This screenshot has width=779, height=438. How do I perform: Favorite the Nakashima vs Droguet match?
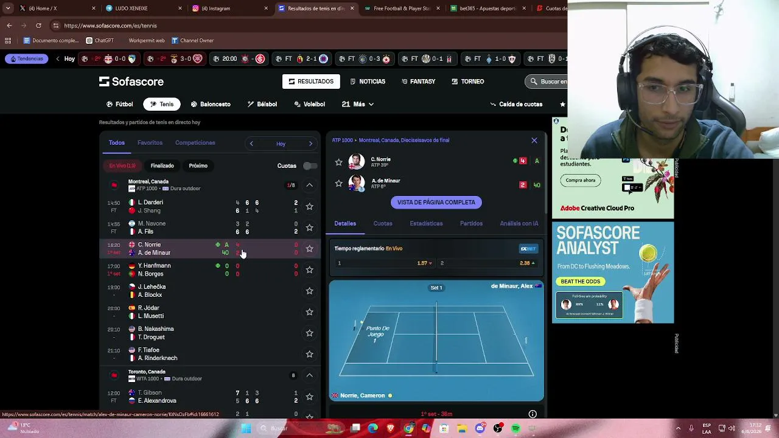(309, 333)
